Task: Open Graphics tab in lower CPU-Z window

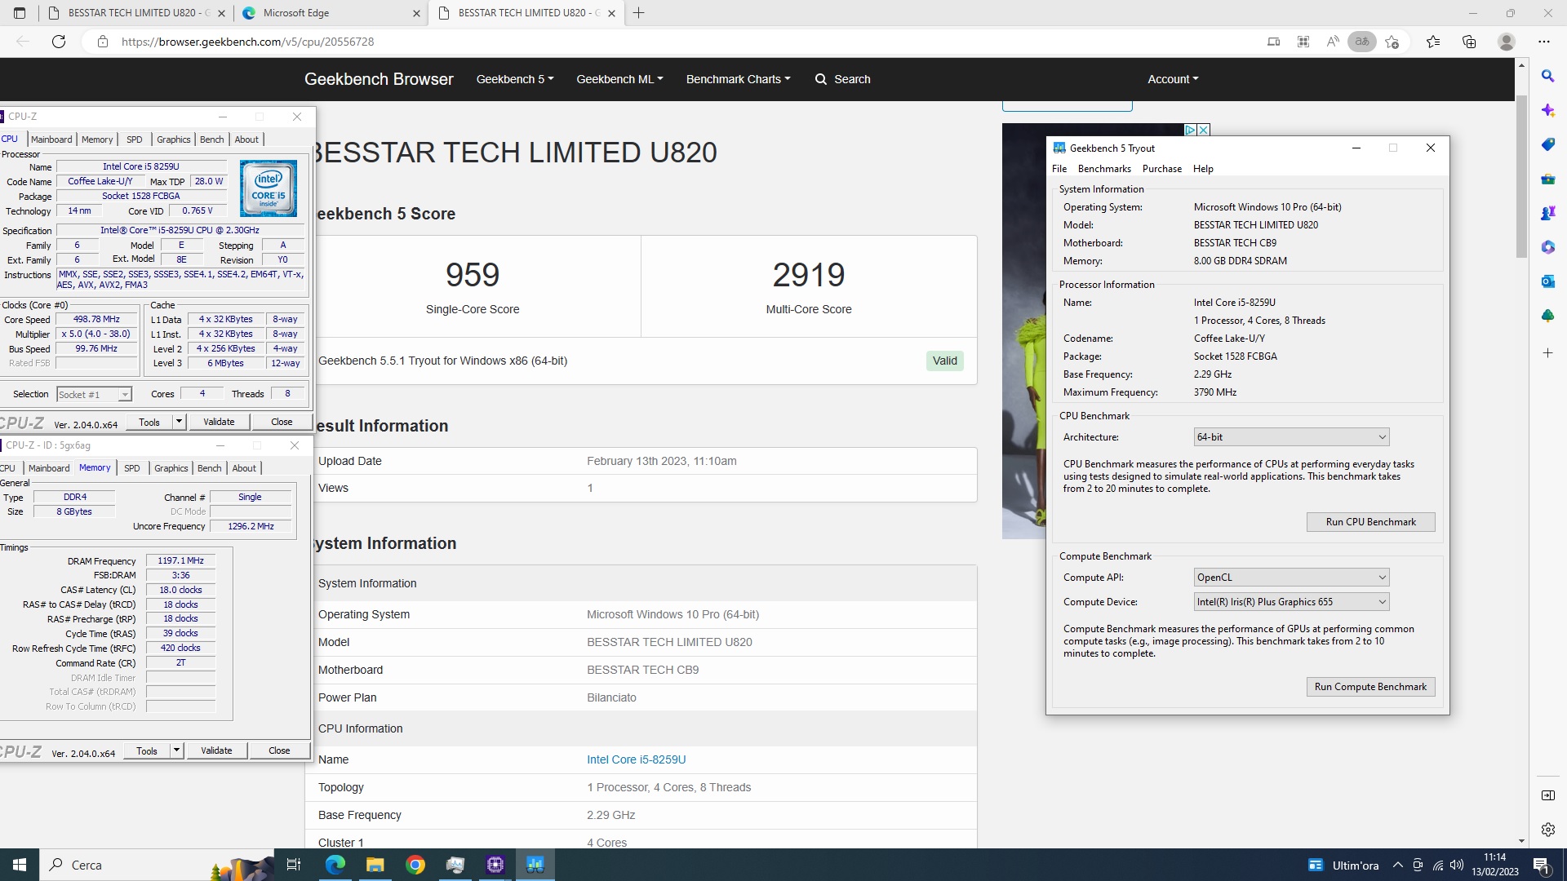Action: pyautogui.click(x=171, y=468)
